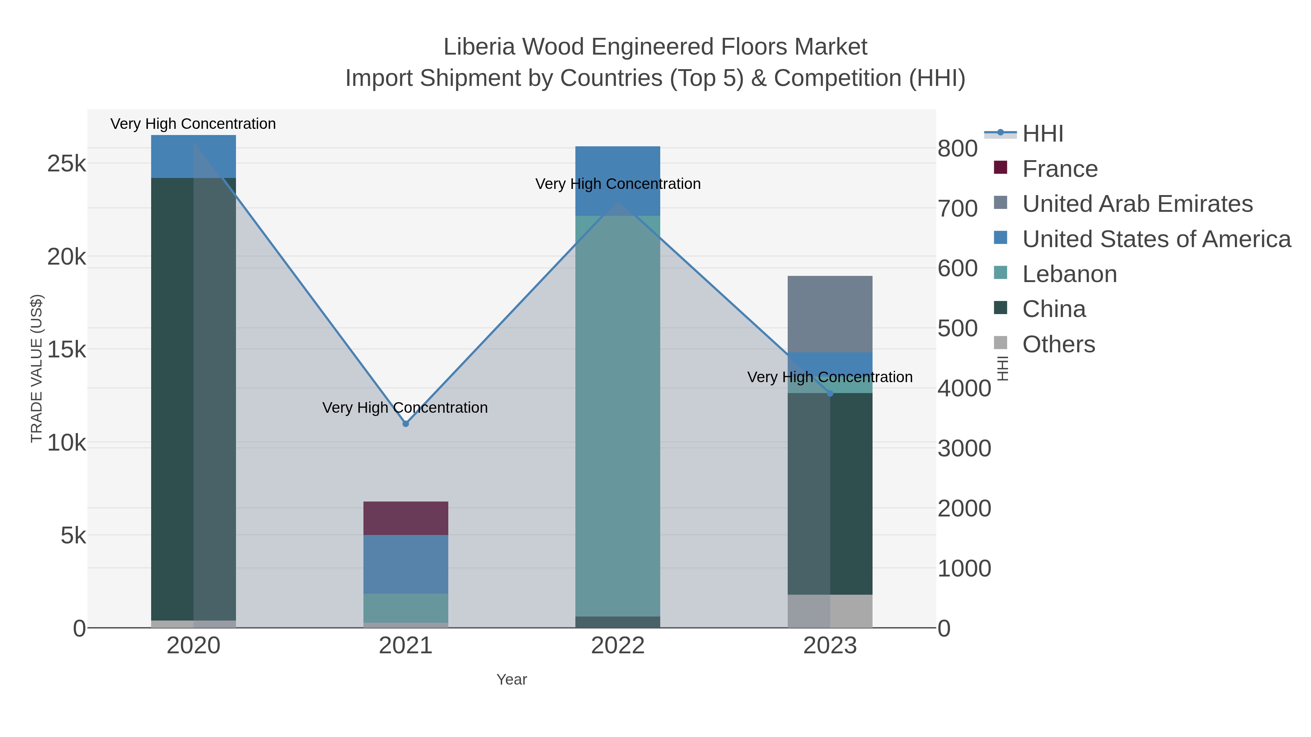
Task: Click the 10k trade value tick label
Action: pos(67,443)
